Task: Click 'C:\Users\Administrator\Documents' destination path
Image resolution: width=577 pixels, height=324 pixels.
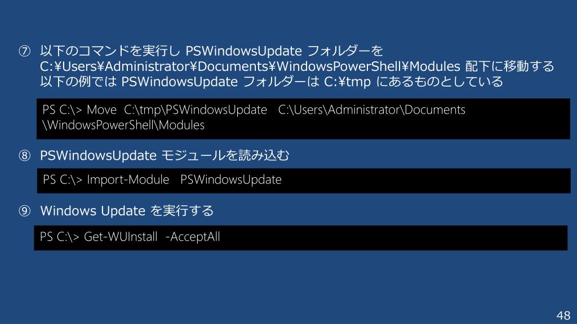Action: [x=372, y=110]
